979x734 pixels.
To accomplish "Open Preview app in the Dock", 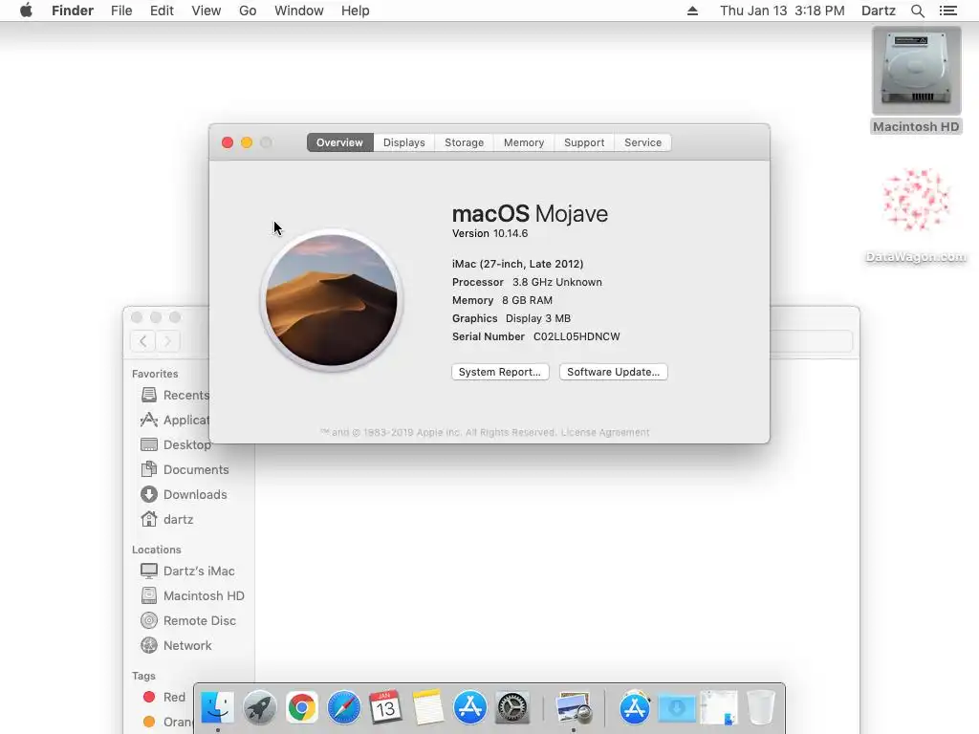I will pos(574,707).
